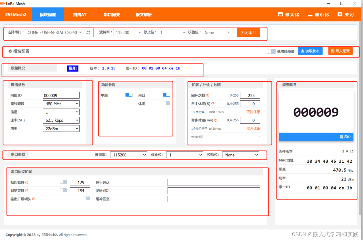
Task: Enable the 低功耗模块 toggle switch
Action: [x=271, y=51]
